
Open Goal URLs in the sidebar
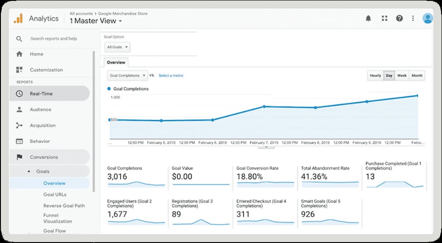55,194
